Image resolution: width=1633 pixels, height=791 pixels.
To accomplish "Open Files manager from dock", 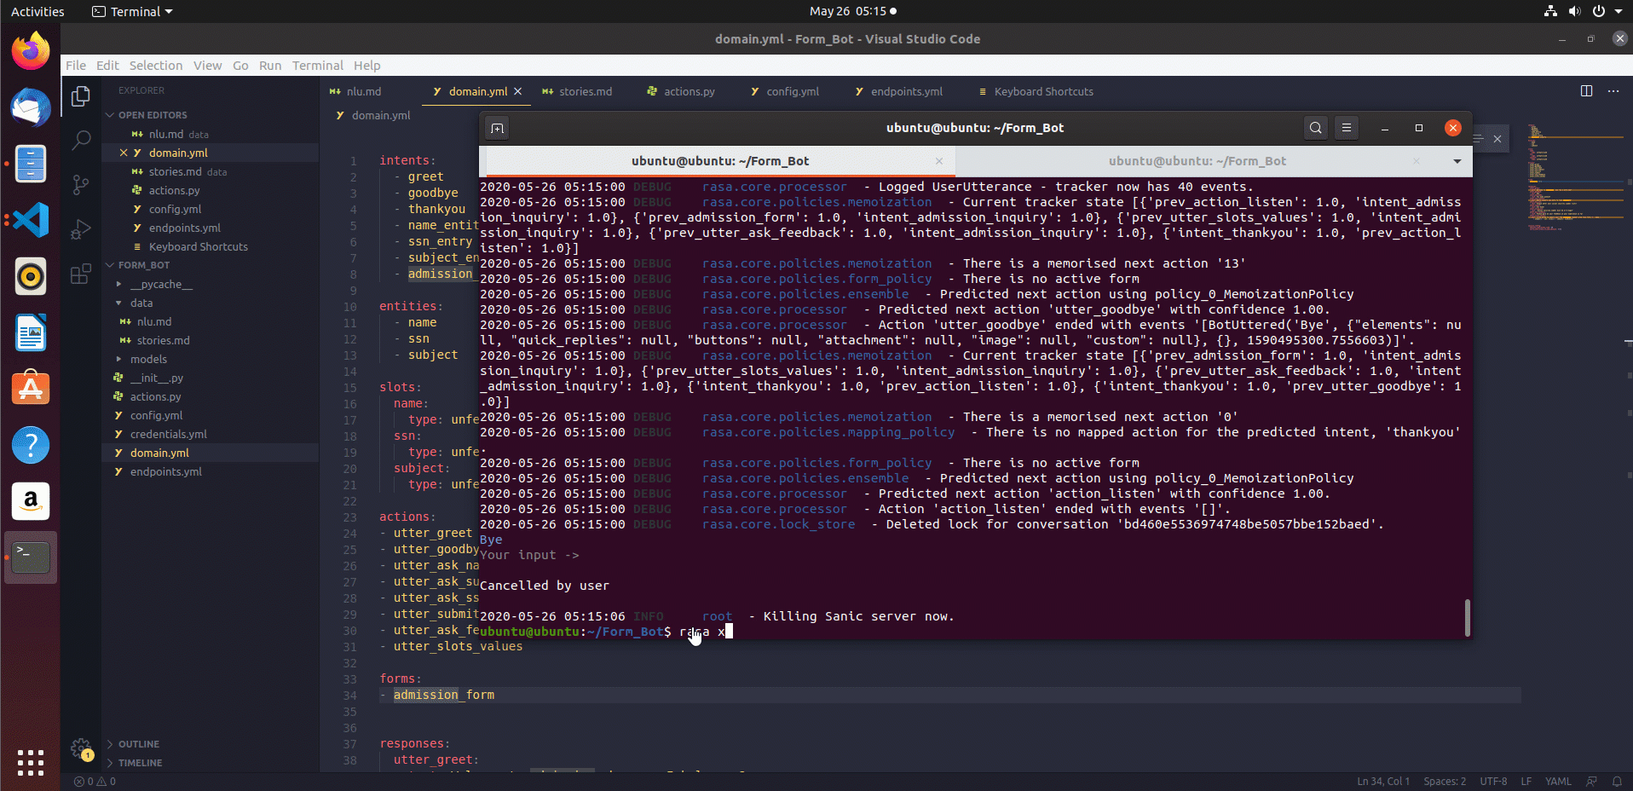I will pos(31,164).
